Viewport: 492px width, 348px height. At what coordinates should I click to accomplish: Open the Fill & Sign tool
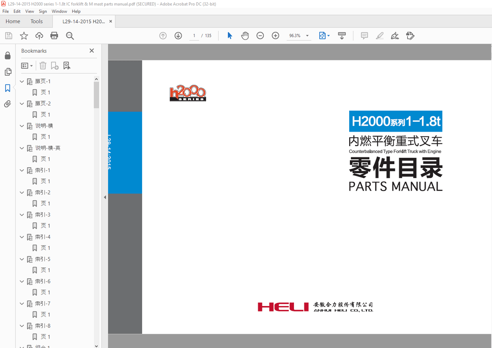pos(395,36)
